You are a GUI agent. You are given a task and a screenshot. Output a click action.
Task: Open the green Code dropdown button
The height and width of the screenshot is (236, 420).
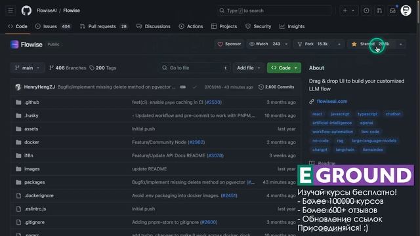[x=284, y=68]
